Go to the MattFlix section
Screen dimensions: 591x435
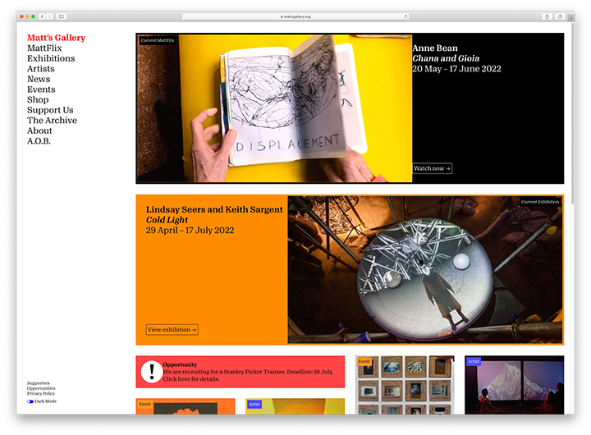tap(44, 48)
